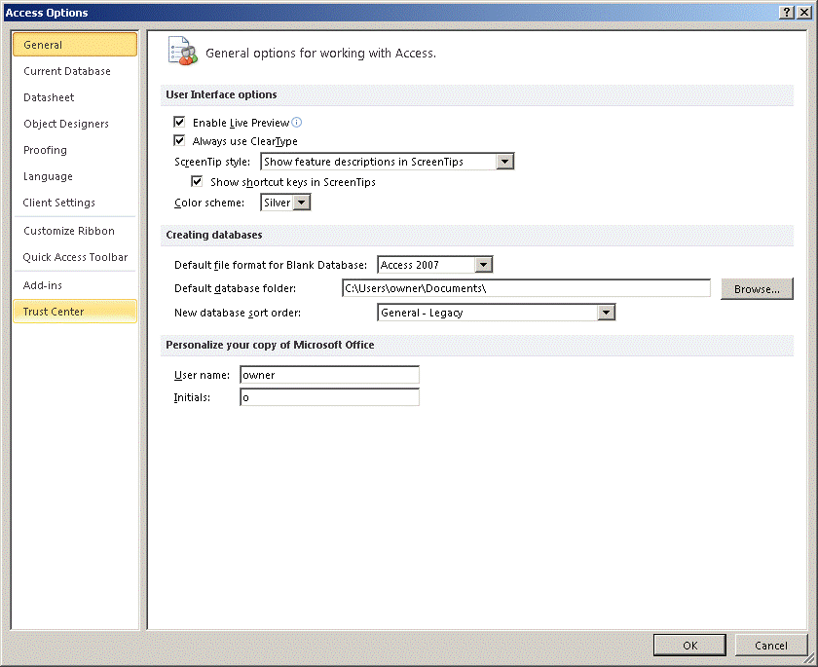Click the Browse... button
Screen dimensions: 818x667
(757, 289)
